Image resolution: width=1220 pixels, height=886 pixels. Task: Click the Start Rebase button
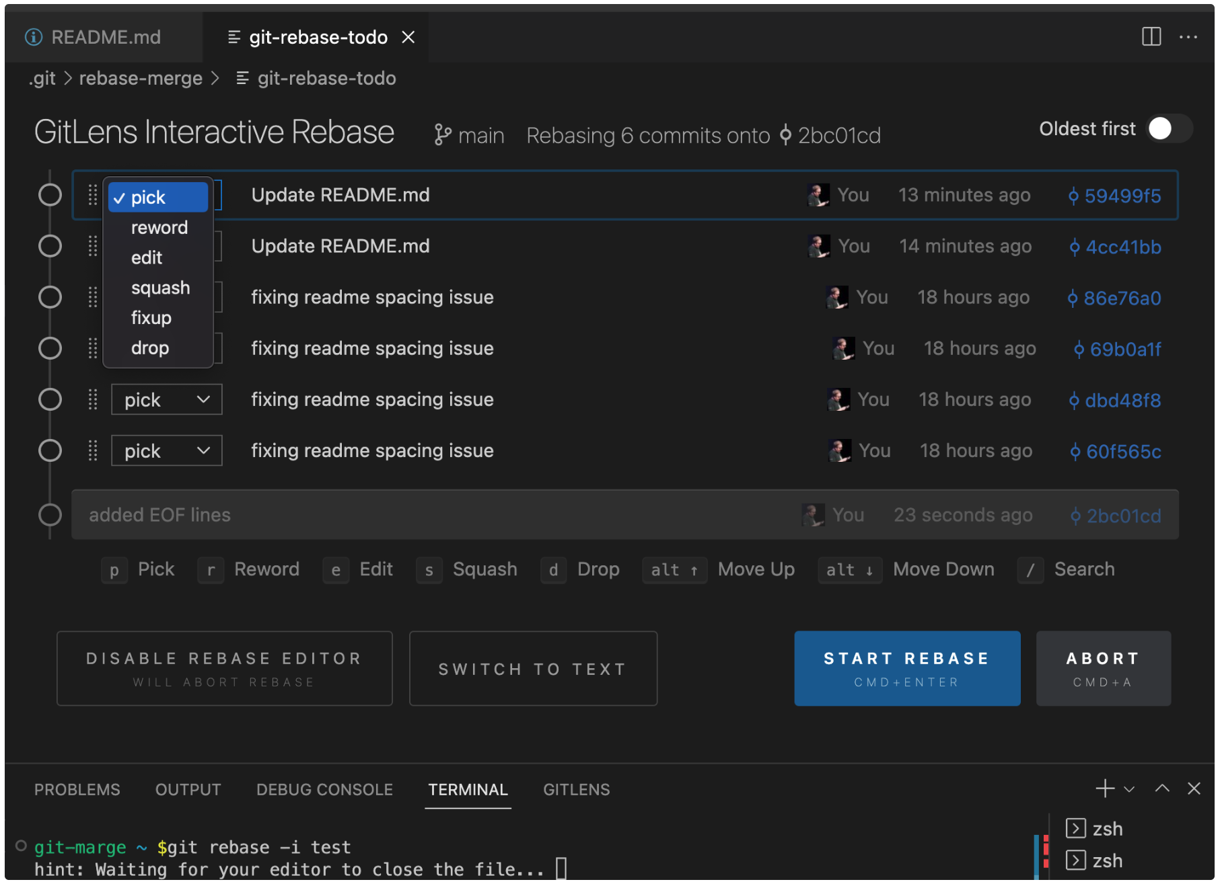(x=906, y=668)
